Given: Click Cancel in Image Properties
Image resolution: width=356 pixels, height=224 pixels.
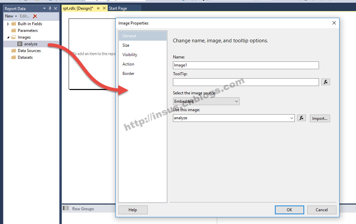Looking at the screenshot, I should pos(321,210).
